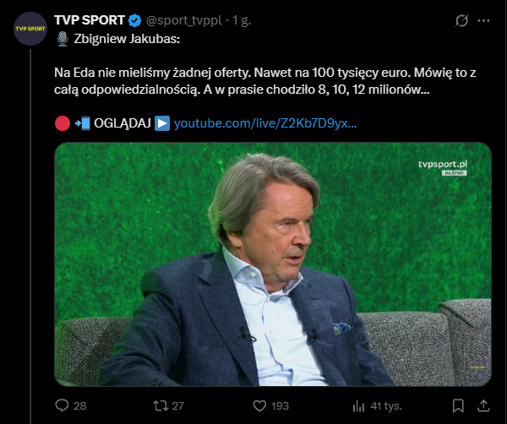507x424 pixels.
Task: Open the Grok actions icon
Action: pos(461,19)
